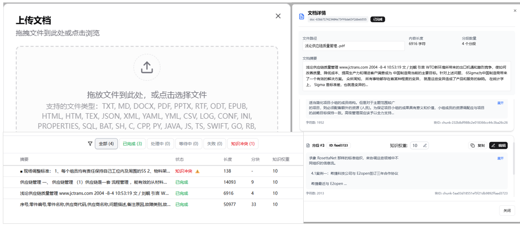The width and height of the screenshot is (520, 225).
Task: Edit segment #3 with the 编辑 button
Action: click(x=498, y=145)
